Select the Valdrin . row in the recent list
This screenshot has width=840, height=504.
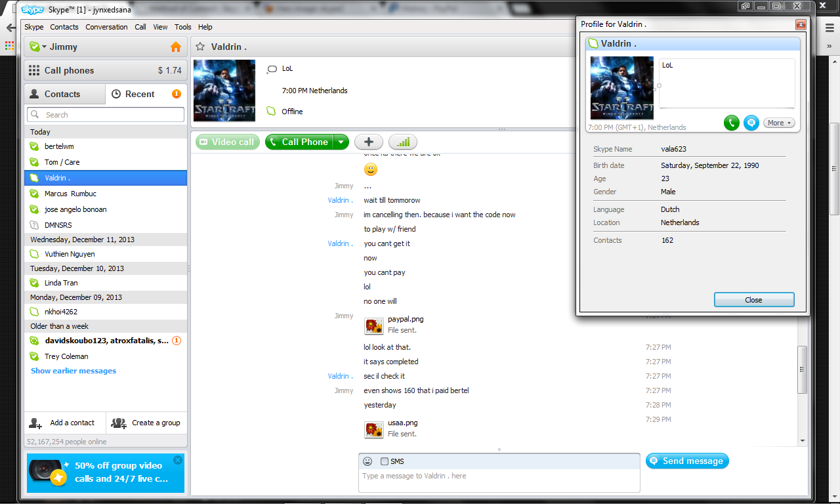[106, 178]
